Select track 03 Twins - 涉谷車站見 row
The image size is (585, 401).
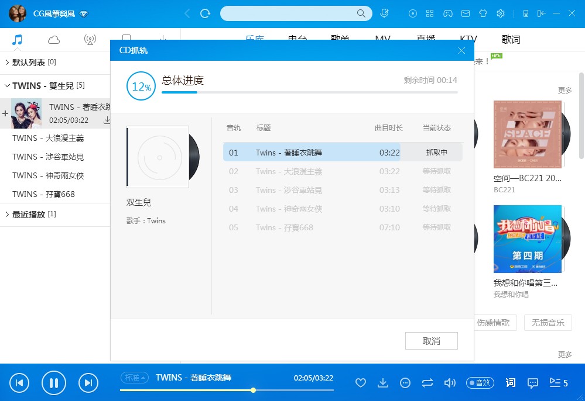[x=343, y=190]
